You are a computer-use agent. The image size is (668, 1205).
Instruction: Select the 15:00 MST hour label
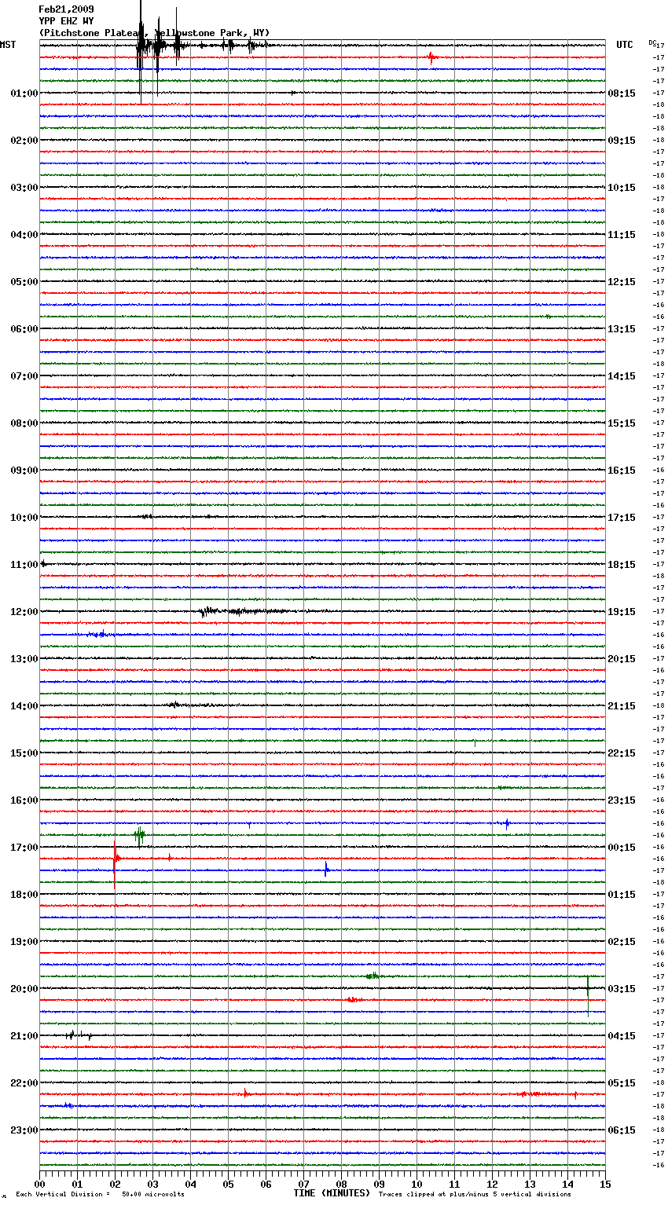(24, 753)
